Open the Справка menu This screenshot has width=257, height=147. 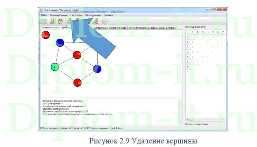(108, 15)
